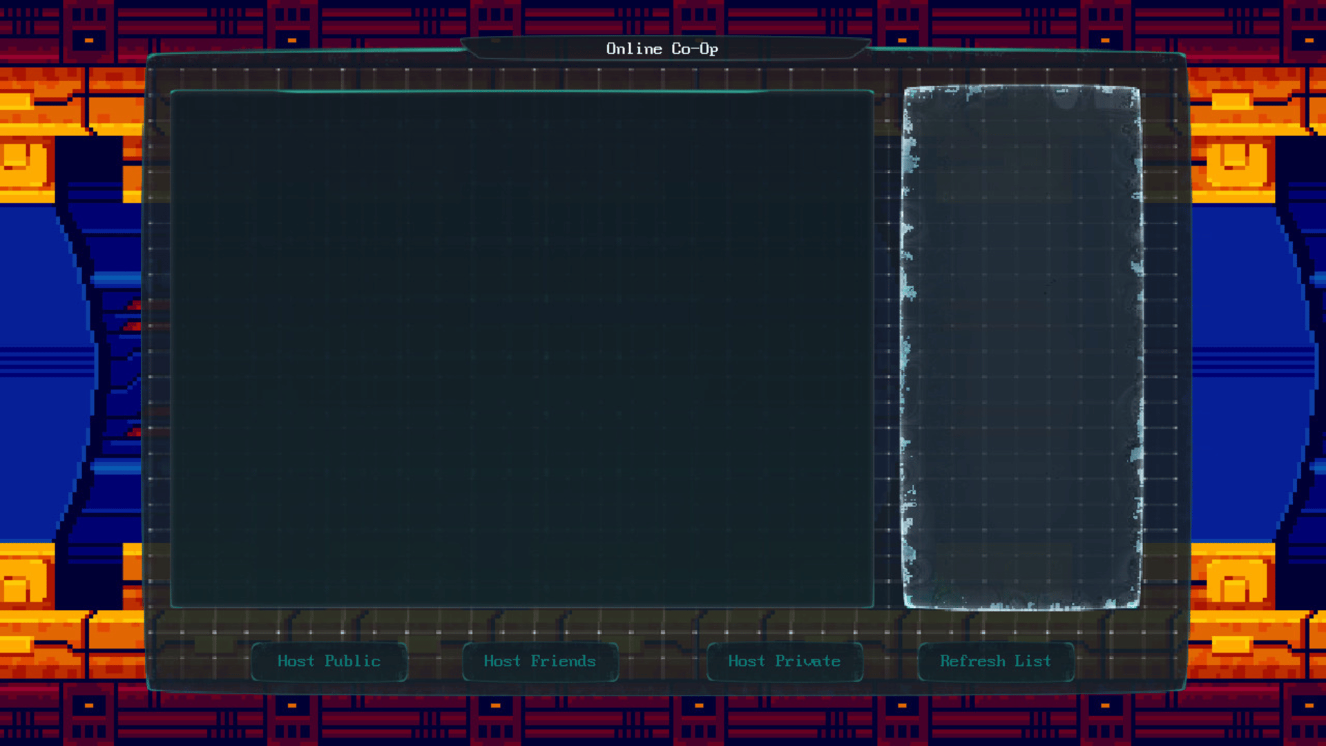Refresh the lobby list
The image size is (1326, 746).
click(995, 661)
